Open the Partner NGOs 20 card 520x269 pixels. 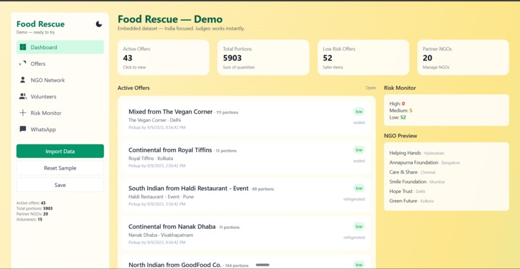[463, 57]
